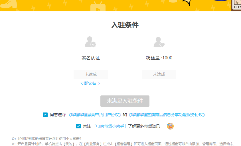Image resolution: width=241 pixels, height=146 pixels.
Task: Click the 入驻条件 heading
Action: pos(125,25)
